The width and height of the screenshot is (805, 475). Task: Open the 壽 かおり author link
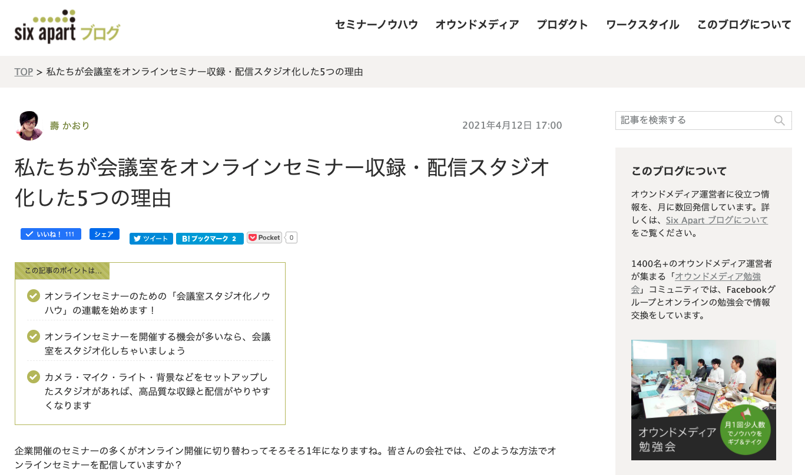coord(69,126)
